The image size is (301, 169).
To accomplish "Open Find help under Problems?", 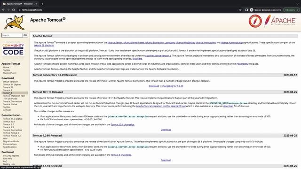I will pos(8,159).
